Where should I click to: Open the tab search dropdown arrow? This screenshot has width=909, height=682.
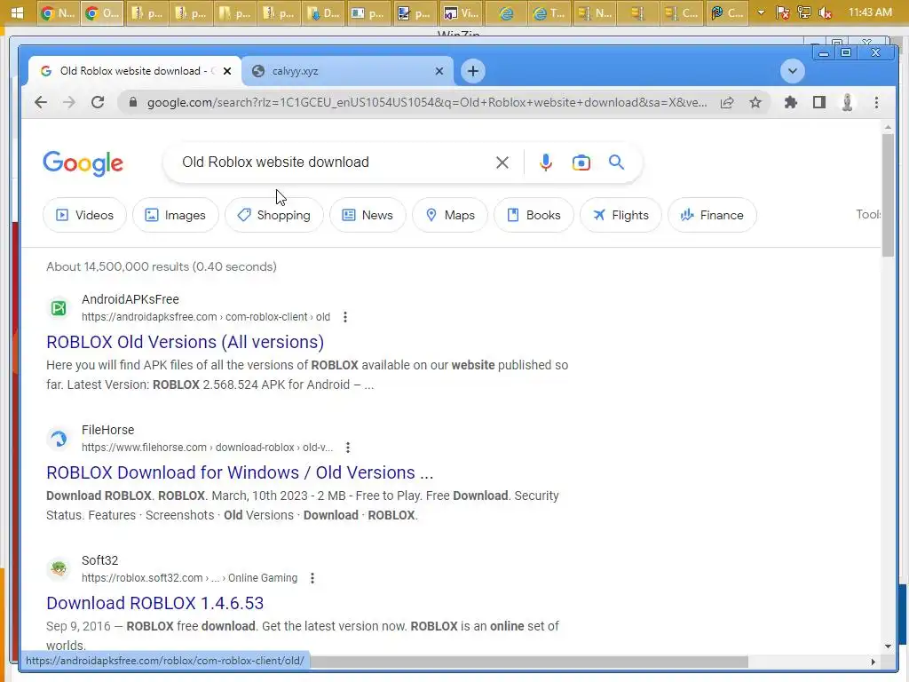click(793, 71)
